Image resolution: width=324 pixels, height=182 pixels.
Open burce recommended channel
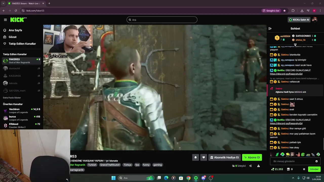[x=22, y=118]
